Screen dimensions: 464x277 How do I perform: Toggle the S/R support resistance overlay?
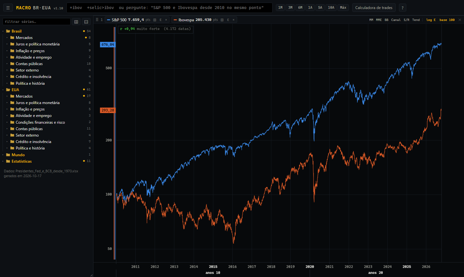(x=406, y=20)
